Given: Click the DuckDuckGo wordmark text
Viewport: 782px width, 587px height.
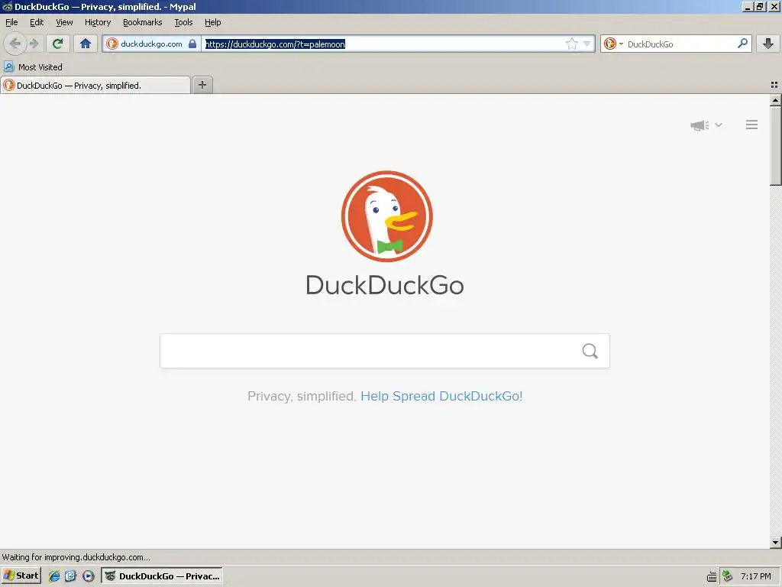Looking at the screenshot, I should [385, 285].
